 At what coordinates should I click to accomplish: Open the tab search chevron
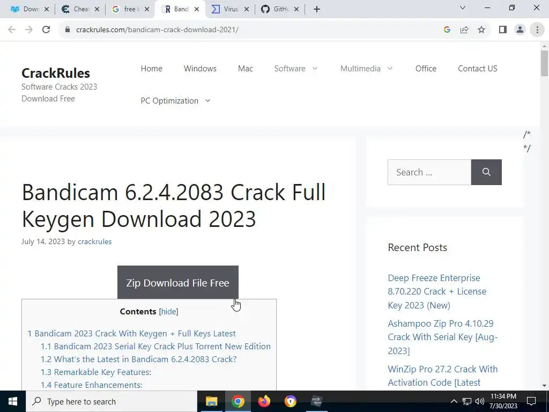pos(463,8)
